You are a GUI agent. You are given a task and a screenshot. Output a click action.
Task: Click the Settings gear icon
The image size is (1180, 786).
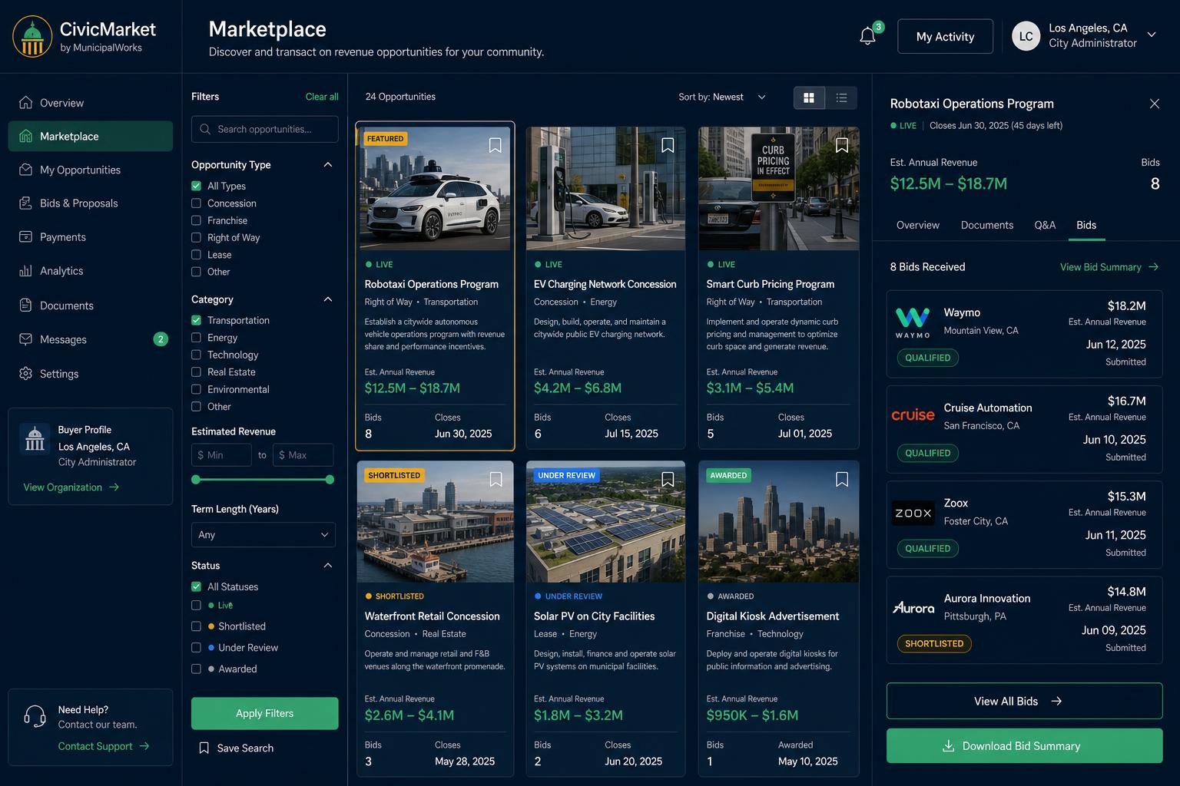tap(25, 374)
